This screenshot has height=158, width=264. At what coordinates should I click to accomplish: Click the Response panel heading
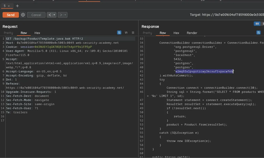[150, 27]
